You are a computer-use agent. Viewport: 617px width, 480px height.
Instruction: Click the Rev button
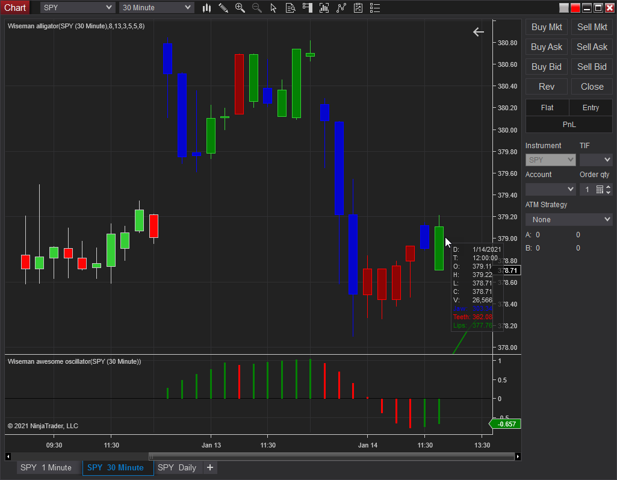pos(547,87)
